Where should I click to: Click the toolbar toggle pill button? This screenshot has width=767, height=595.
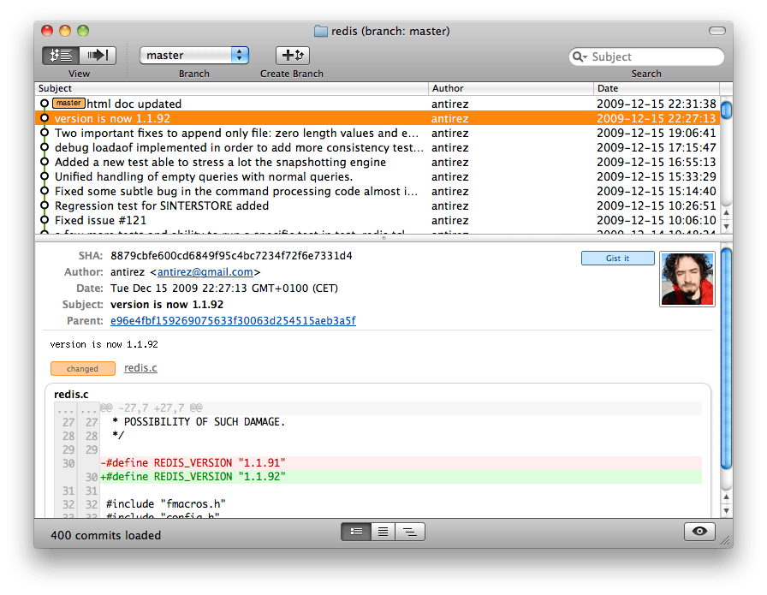(717, 31)
